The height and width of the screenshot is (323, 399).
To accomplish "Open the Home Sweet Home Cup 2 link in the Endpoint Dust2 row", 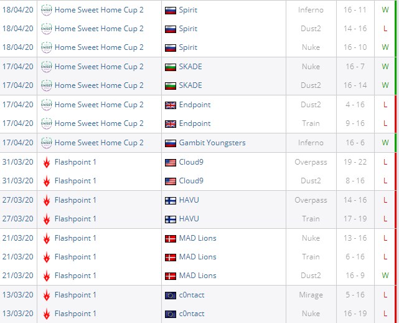I will tap(99, 105).
